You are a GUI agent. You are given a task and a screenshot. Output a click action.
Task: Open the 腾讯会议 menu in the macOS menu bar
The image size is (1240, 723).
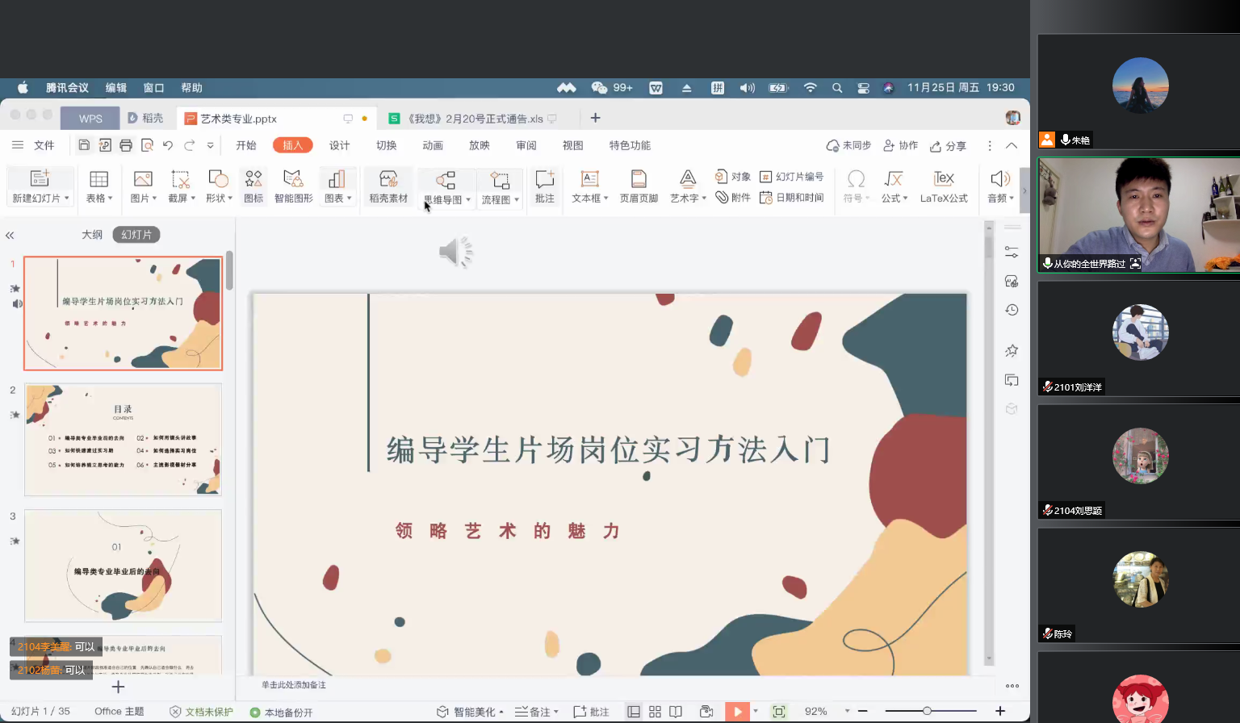tap(67, 88)
